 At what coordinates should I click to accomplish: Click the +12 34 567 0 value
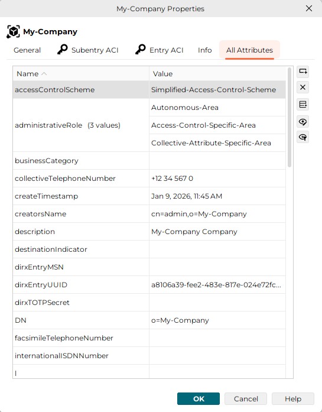pos(217,179)
